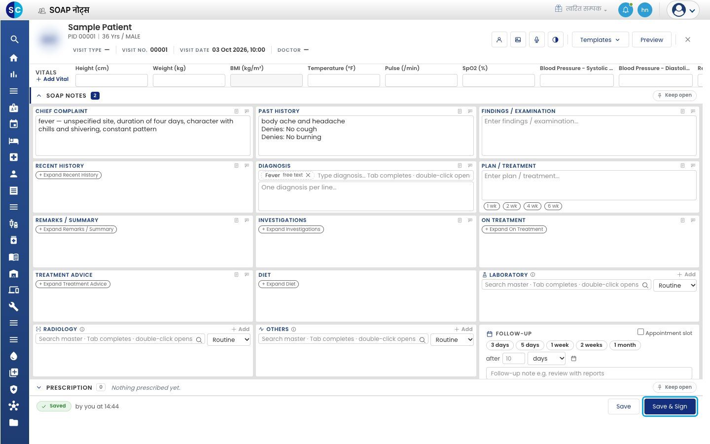Open the follow-up date calendar picker icon
The height and width of the screenshot is (444, 710).
coord(573,359)
